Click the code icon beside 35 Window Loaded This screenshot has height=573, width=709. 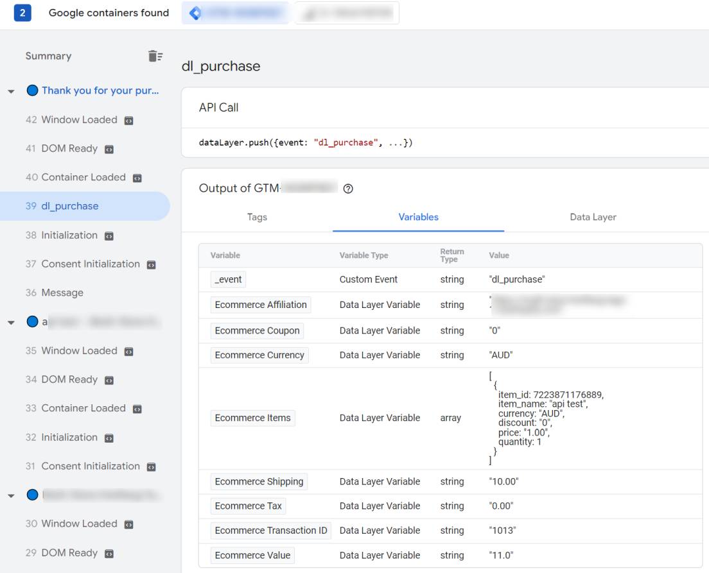tap(129, 352)
